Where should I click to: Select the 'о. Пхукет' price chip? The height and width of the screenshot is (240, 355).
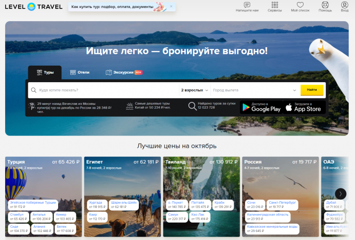[x=177, y=205]
